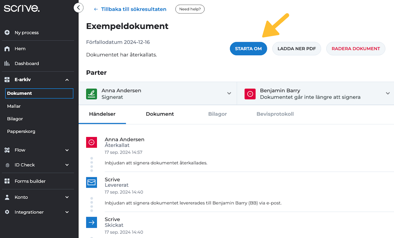Click Benjamin Barry's red status icon
This screenshot has width=394, height=238.
[250, 94]
